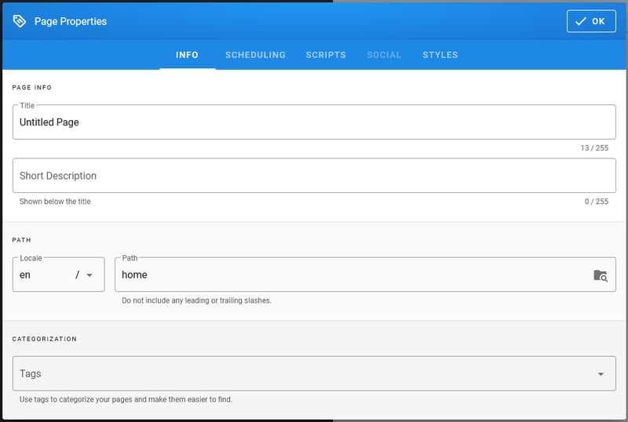The image size is (628, 422).
Task: Select the Social tab
Action: point(384,55)
